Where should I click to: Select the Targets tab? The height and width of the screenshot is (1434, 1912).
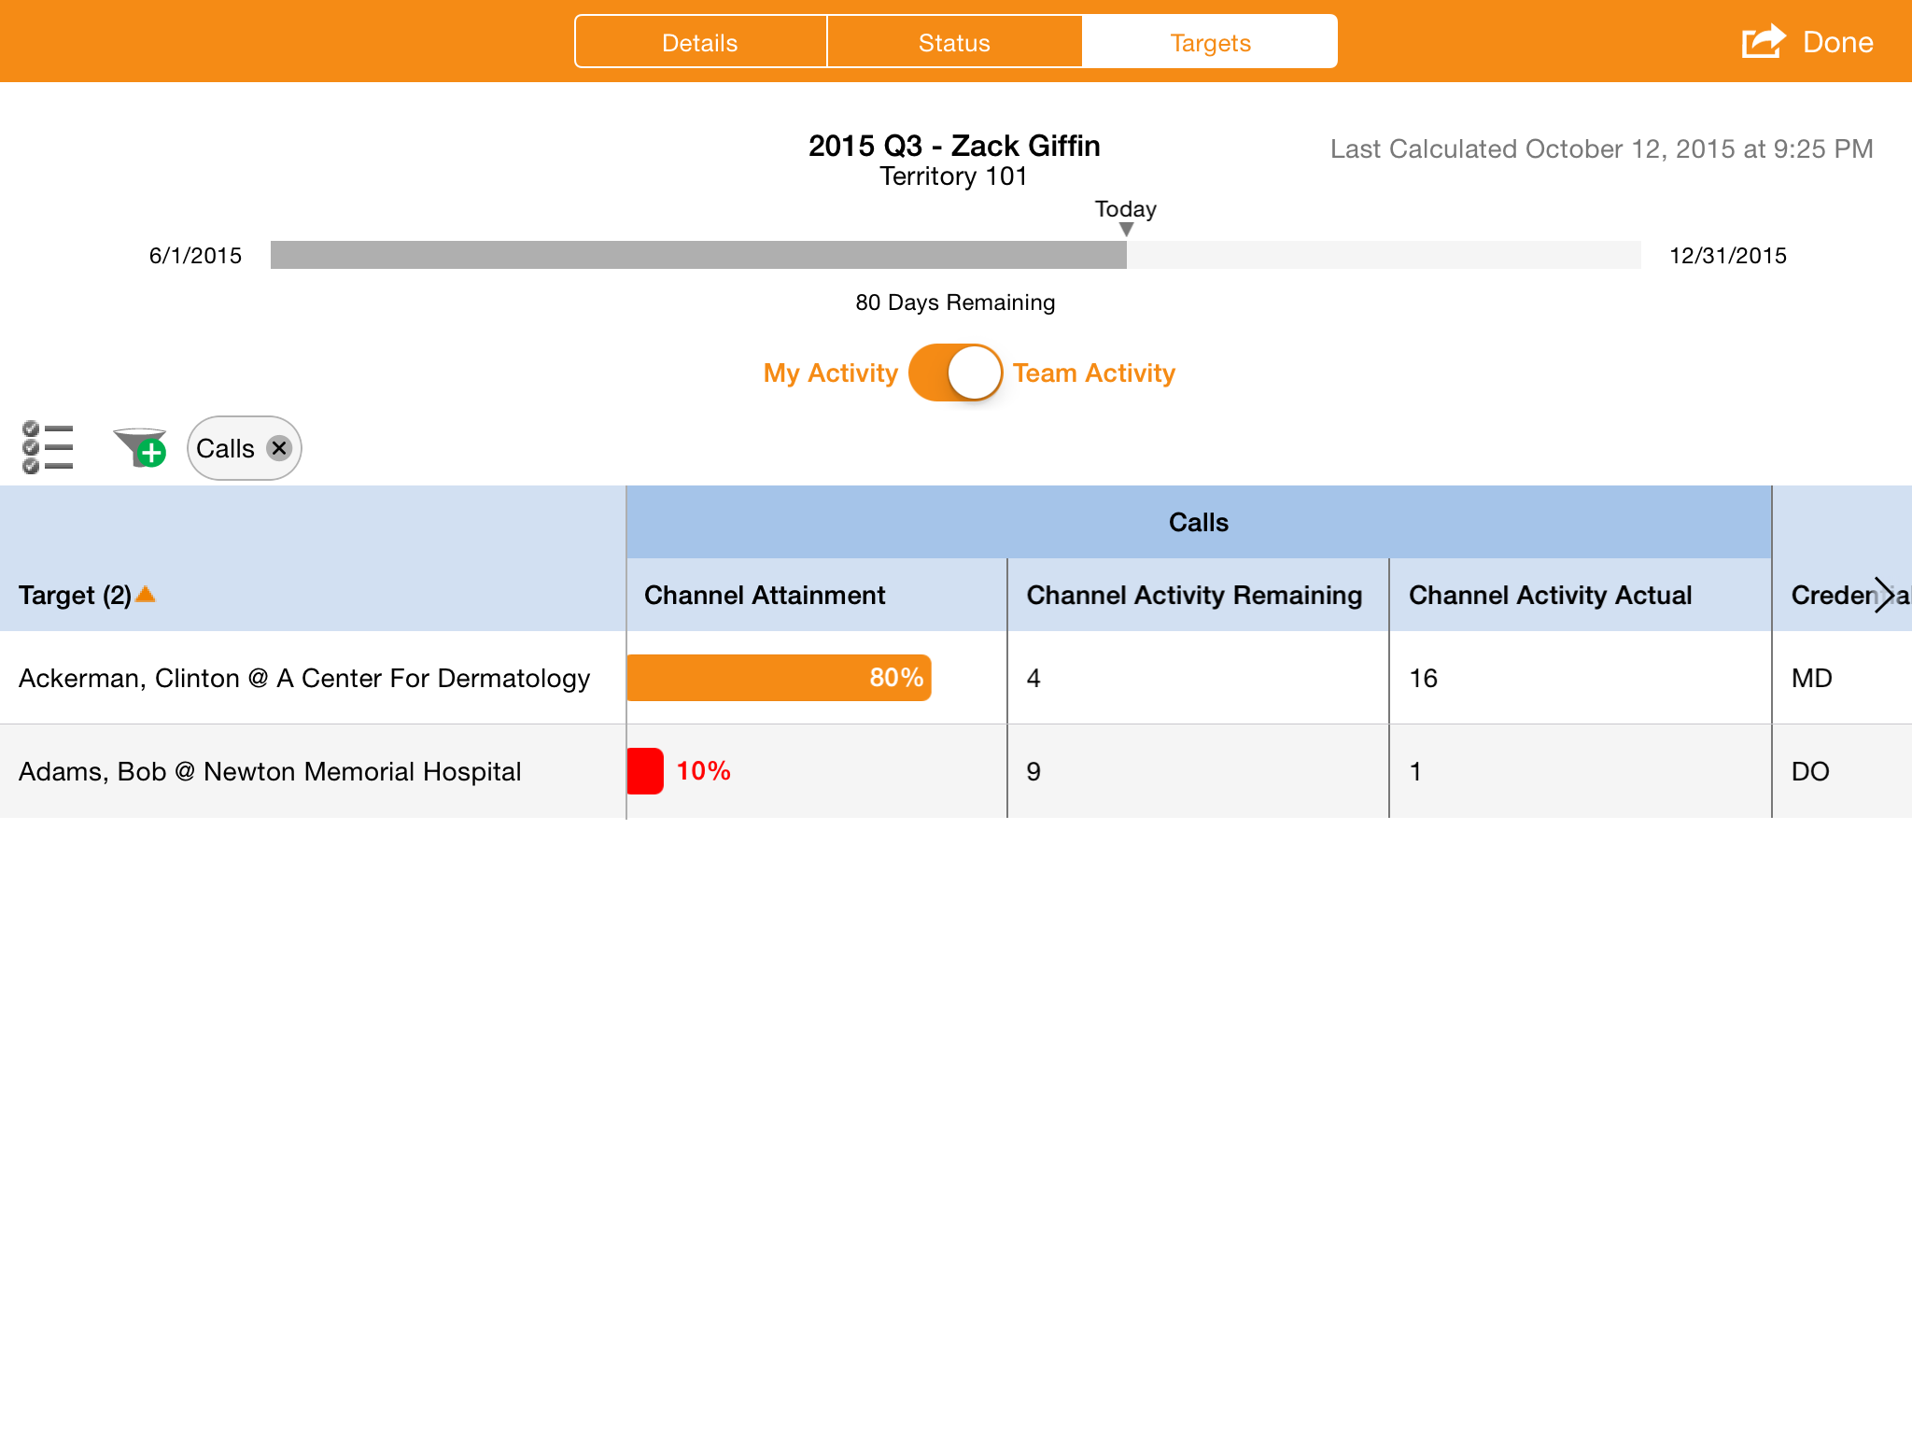point(1210,42)
